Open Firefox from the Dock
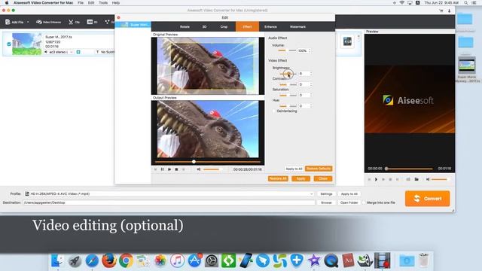482x271 pixels. 109,260
